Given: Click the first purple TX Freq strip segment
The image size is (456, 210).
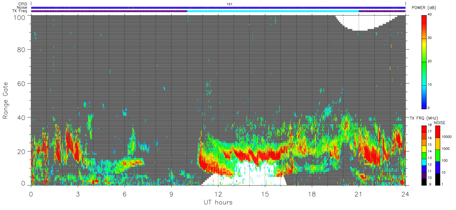Looking at the screenshot, I should click(109, 11).
